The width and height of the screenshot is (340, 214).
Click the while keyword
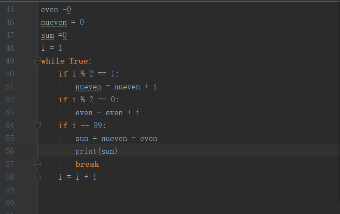coord(53,61)
